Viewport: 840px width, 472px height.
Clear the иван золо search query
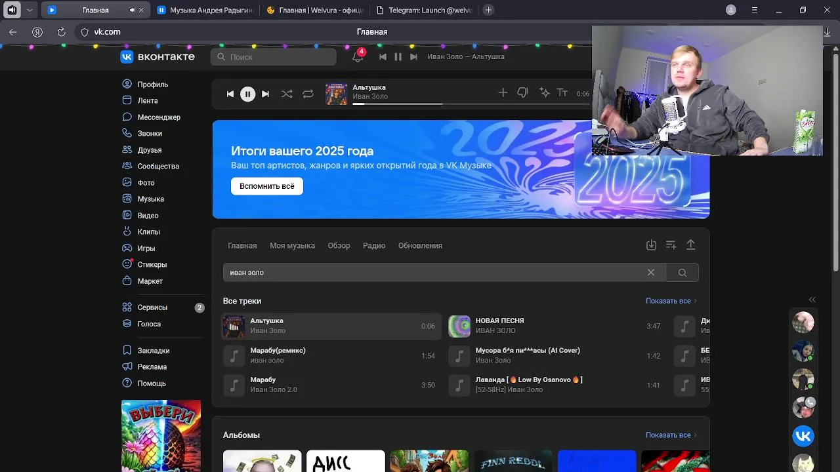click(651, 273)
